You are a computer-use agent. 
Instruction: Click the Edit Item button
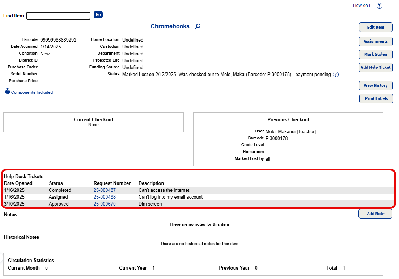(x=375, y=27)
